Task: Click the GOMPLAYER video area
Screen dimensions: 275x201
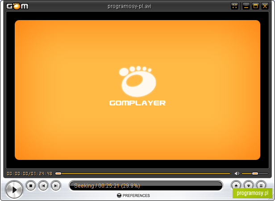Action: tap(137, 90)
